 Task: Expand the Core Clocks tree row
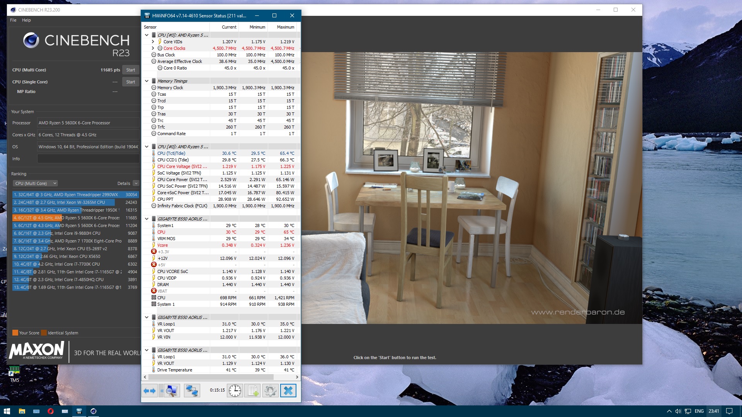[153, 48]
